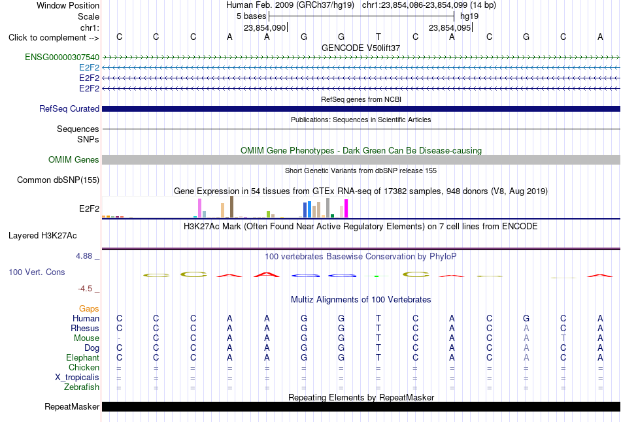Click the T base in the complement row

(x=378, y=37)
